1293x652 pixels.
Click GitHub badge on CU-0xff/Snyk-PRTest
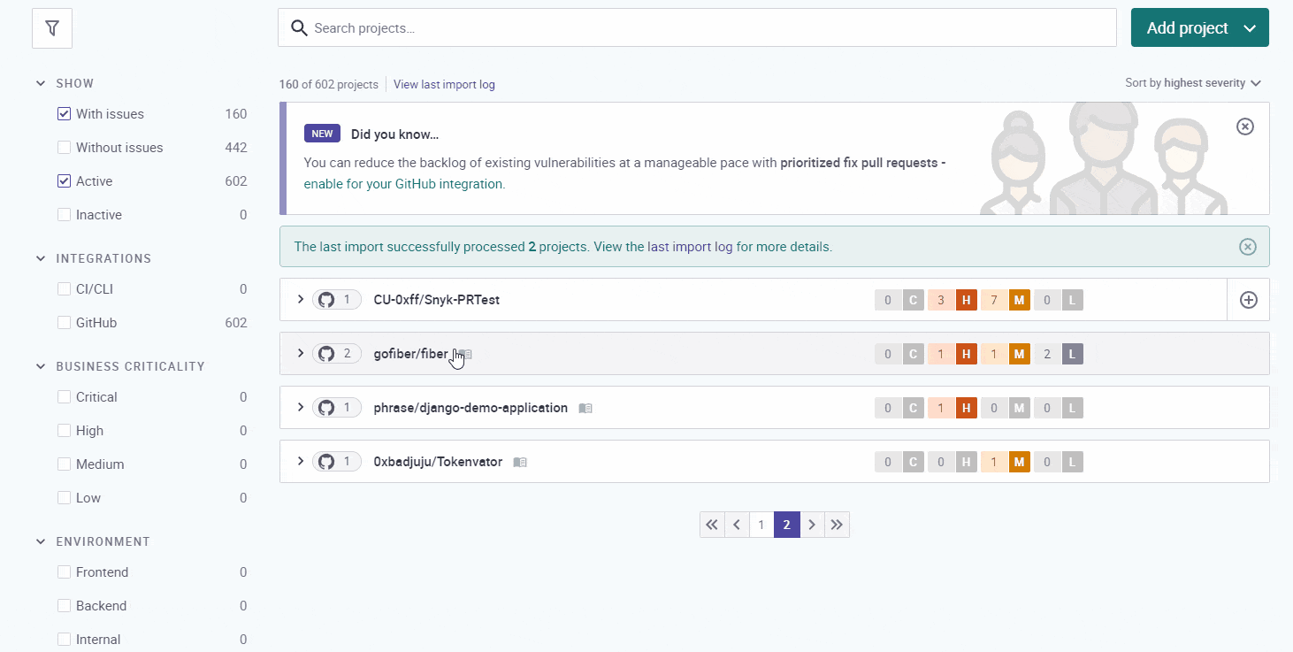pyautogui.click(x=337, y=300)
